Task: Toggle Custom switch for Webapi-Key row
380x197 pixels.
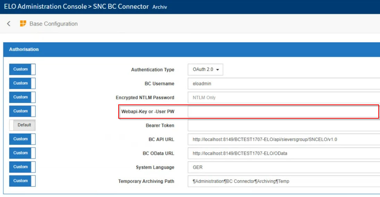Action: pos(22,111)
